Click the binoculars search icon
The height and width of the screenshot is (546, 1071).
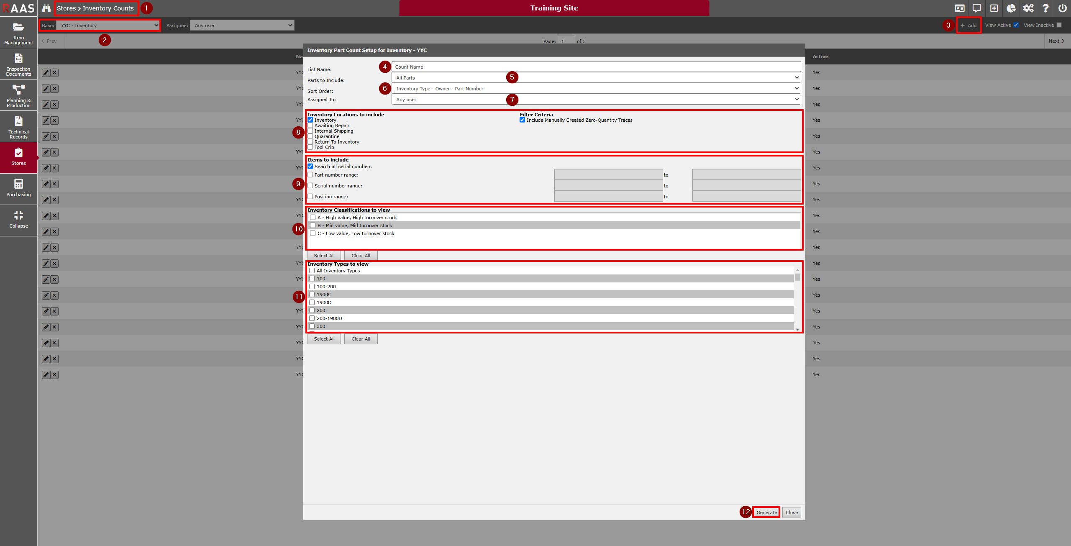click(46, 8)
